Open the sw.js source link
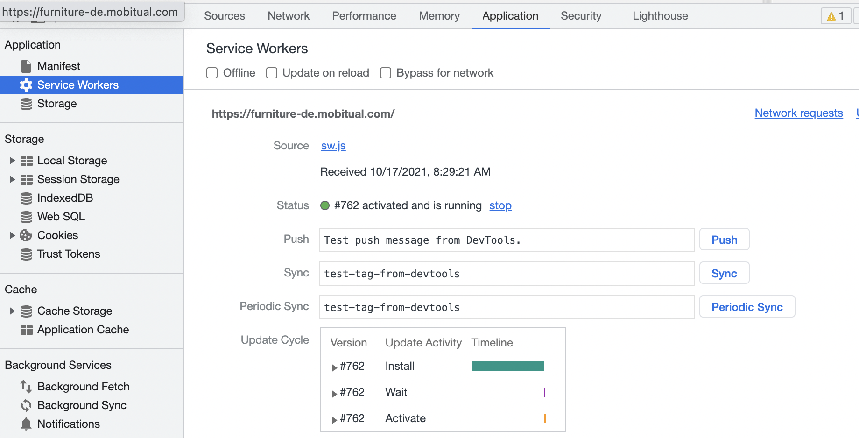Screen dimensions: 859x438 (x=333, y=146)
